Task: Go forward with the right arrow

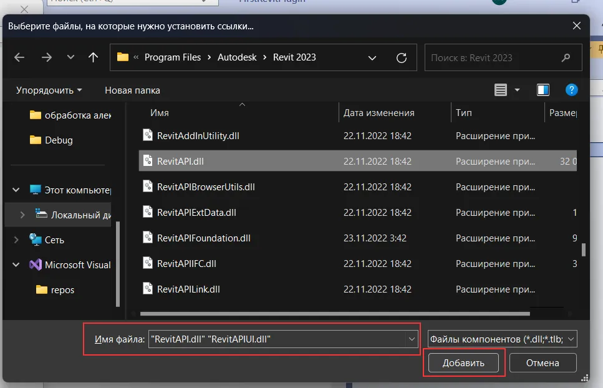Action: 47,57
